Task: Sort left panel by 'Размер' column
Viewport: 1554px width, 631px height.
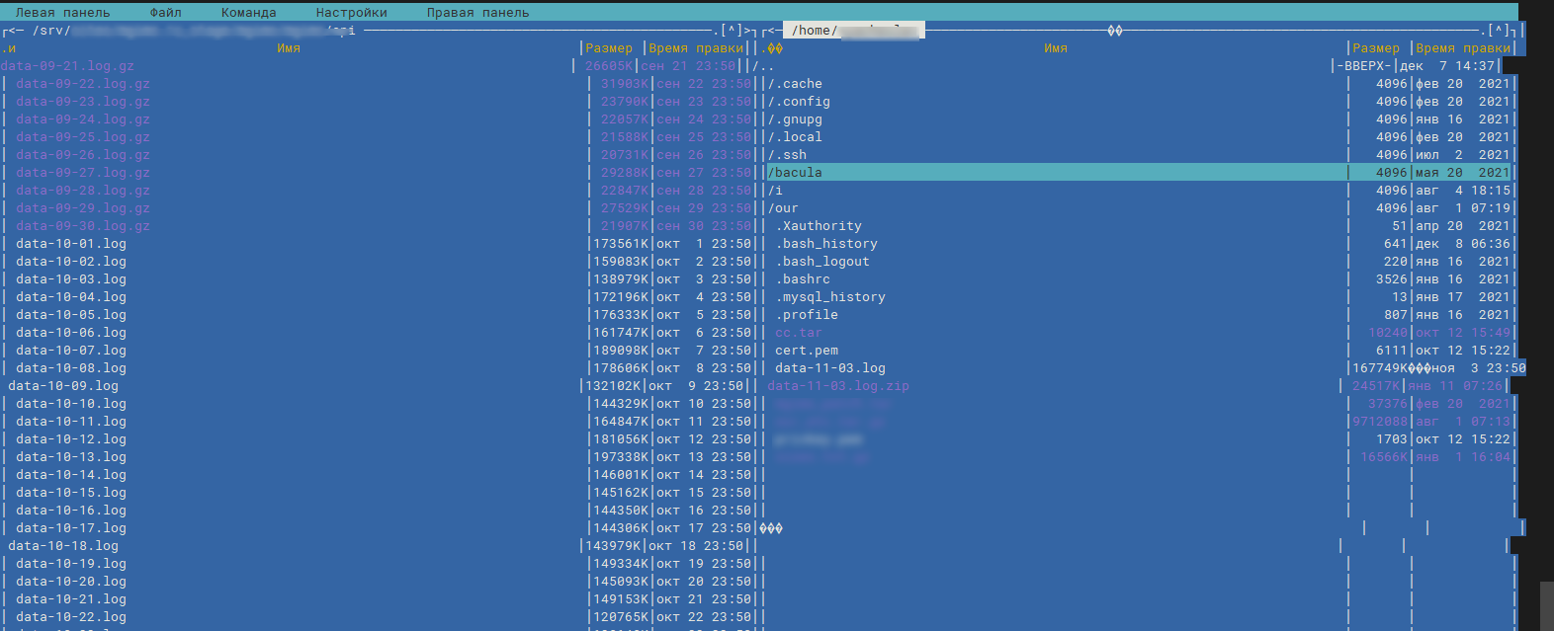Action: click(x=608, y=48)
